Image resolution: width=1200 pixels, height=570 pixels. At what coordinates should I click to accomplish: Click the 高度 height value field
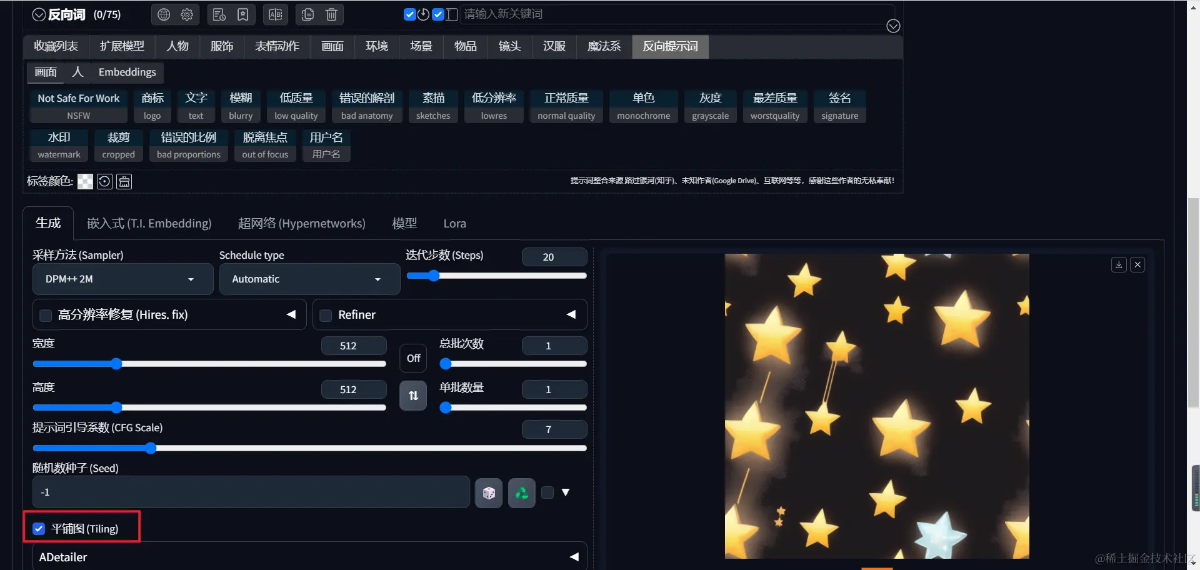click(x=354, y=389)
